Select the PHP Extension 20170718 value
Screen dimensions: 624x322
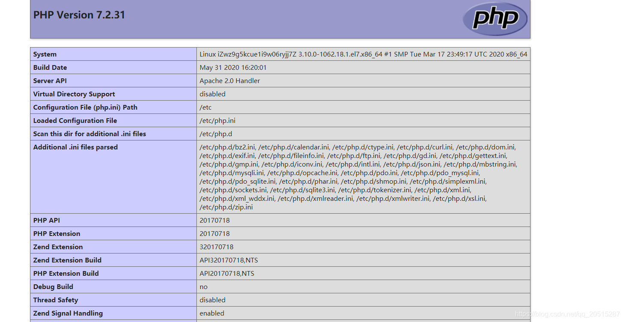(x=215, y=234)
